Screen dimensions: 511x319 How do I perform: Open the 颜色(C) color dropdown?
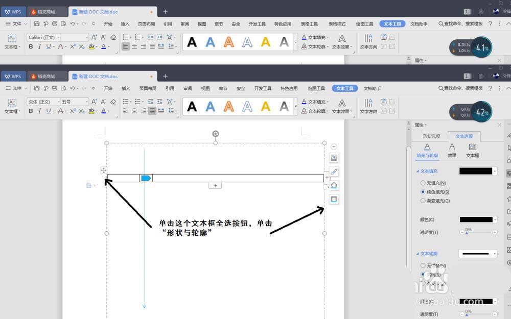click(x=478, y=219)
